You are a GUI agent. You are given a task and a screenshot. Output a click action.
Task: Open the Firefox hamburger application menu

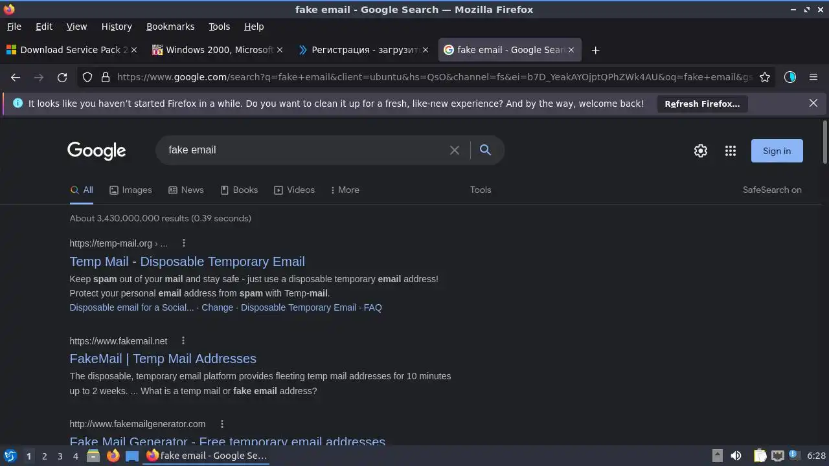point(813,77)
